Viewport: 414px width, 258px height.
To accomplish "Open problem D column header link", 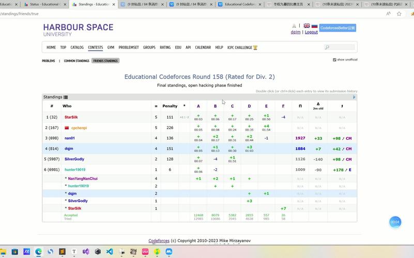I will [249, 106].
